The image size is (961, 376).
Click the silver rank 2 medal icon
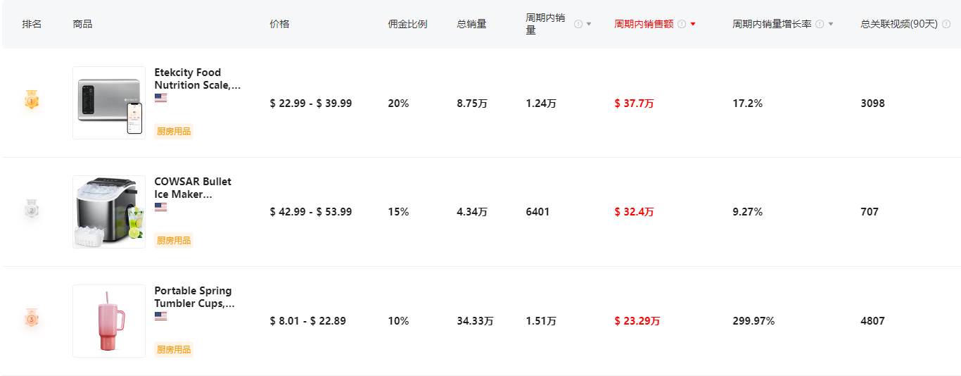(32, 209)
